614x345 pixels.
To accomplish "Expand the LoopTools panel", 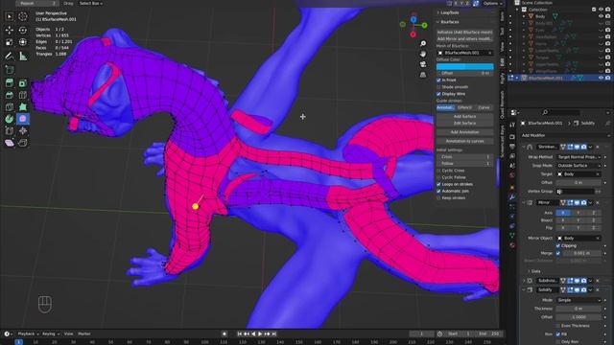I will pyautogui.click(x=449, y=12).
